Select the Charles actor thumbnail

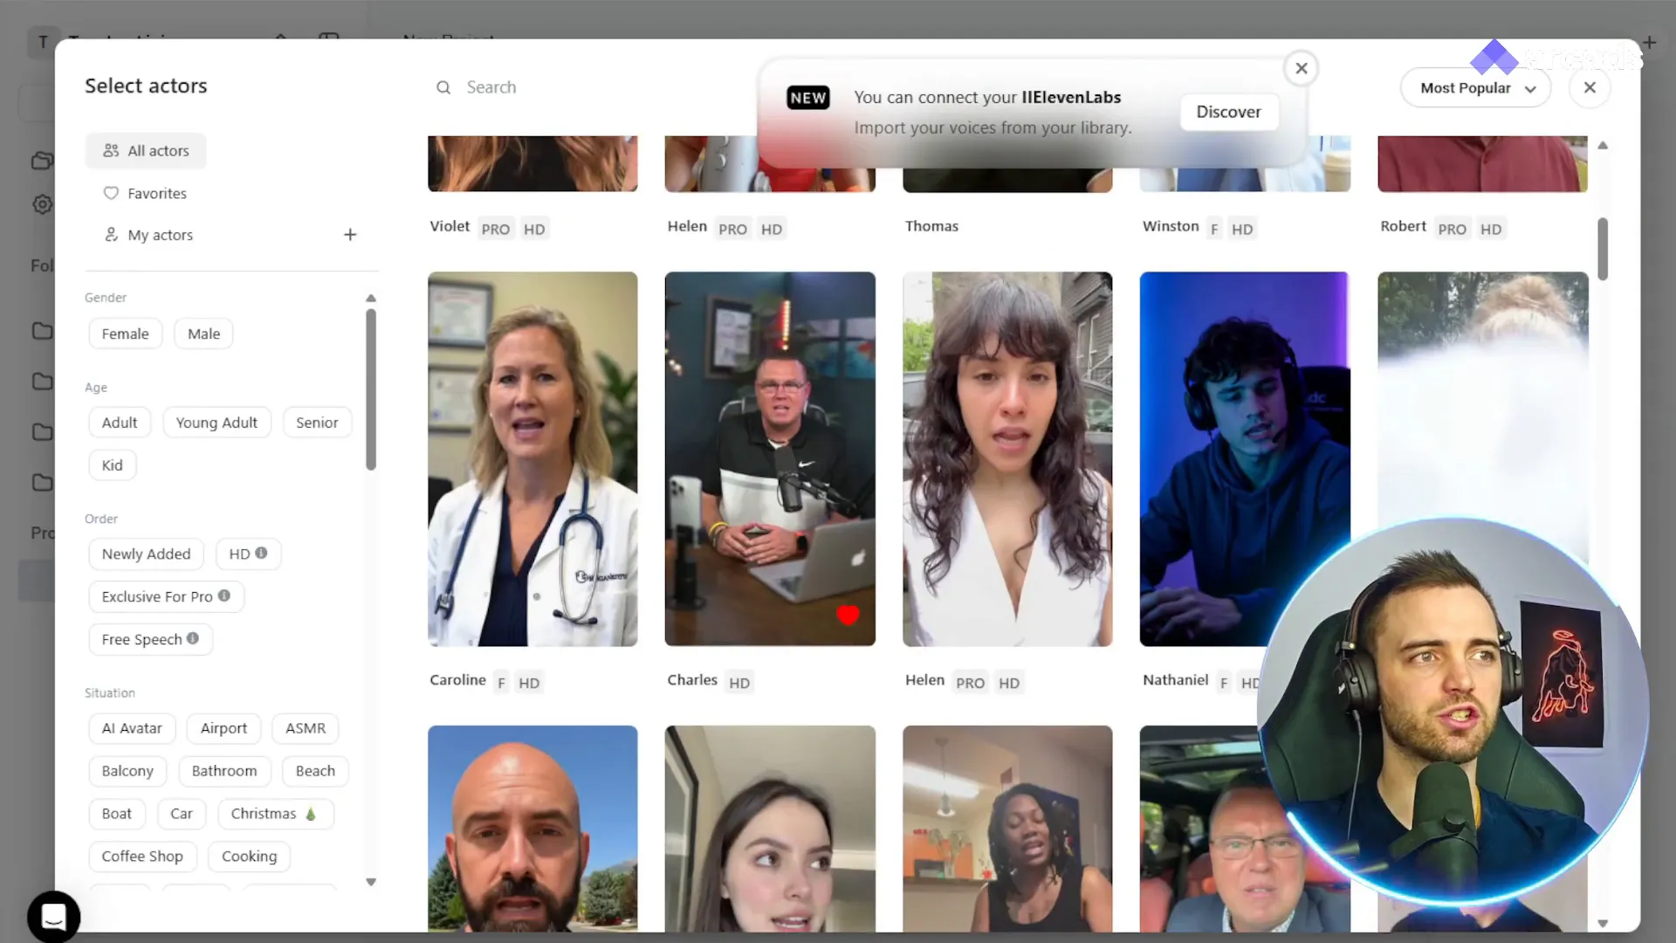coord(770,459)
